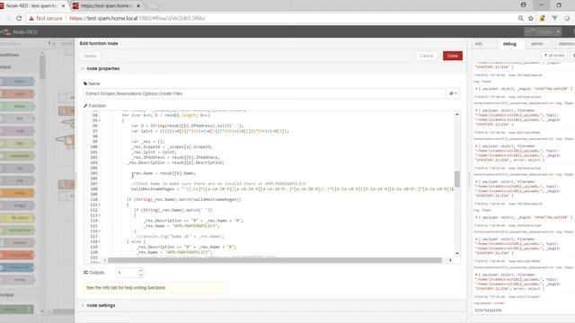
Task: Click the browser address bar URL
Action: click(137, 18)
